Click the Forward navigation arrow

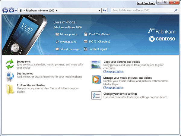11,11
